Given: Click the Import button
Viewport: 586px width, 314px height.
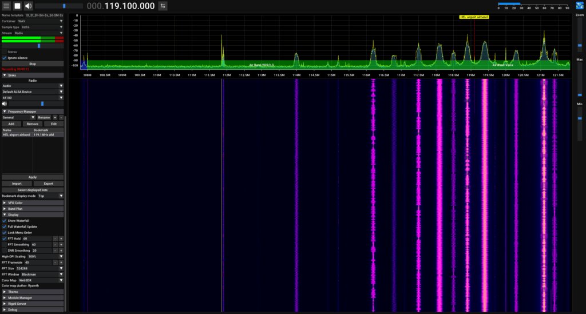Looking at the screenshot, I should (x=17, y=184).
